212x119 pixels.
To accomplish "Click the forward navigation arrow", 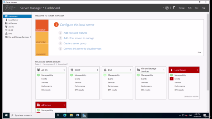I will 12,8.
